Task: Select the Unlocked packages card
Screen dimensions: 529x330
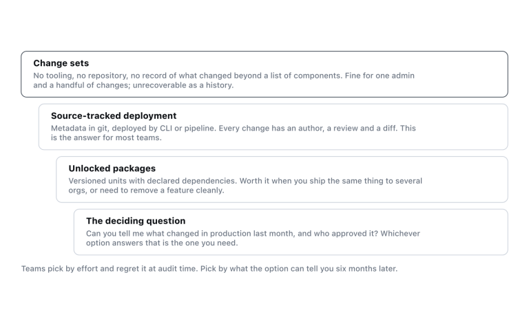Action: [282, 179]
